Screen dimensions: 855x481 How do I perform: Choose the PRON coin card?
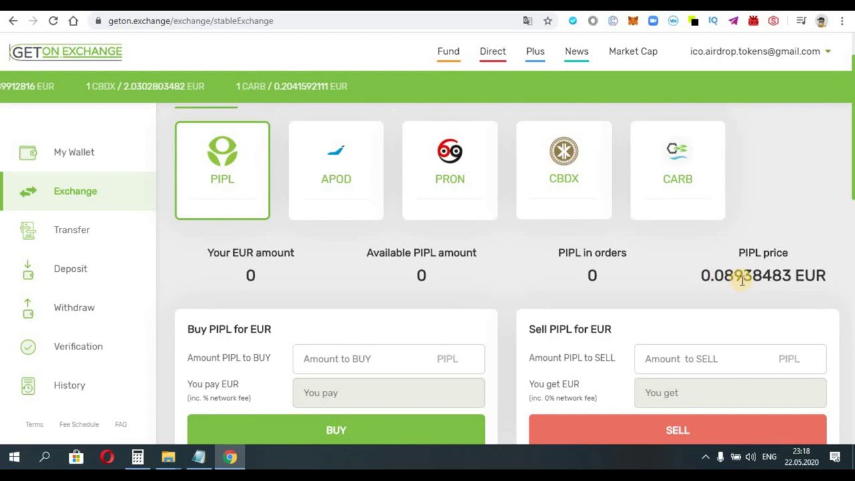pyautogui.click(x=450, y=170)
